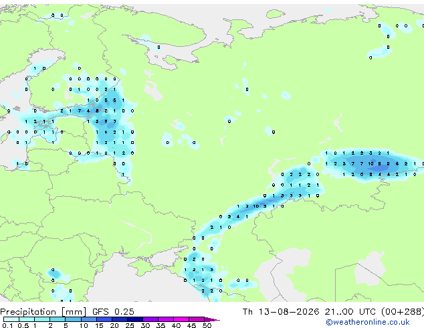Click the "0.1" legend scale value
This screenshot has width=424, height=328.
point(7,325)
